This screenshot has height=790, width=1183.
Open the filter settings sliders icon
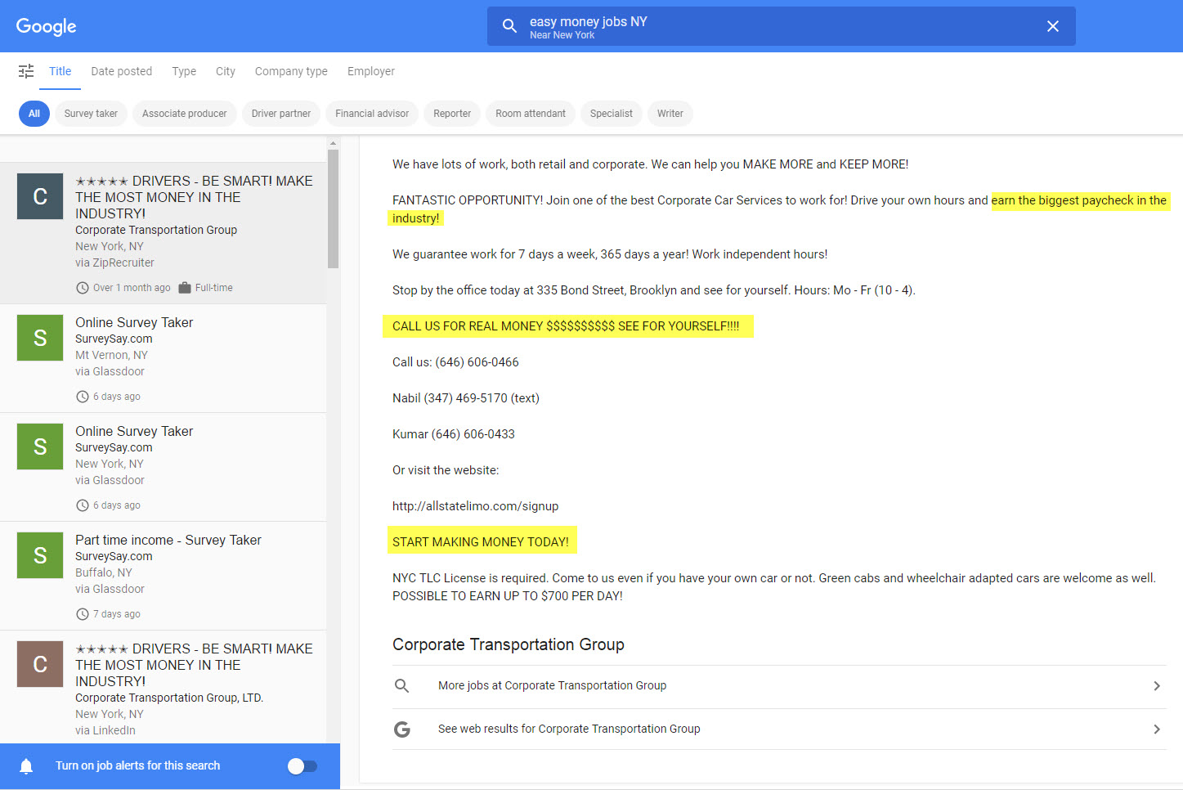tap(26, 71)
